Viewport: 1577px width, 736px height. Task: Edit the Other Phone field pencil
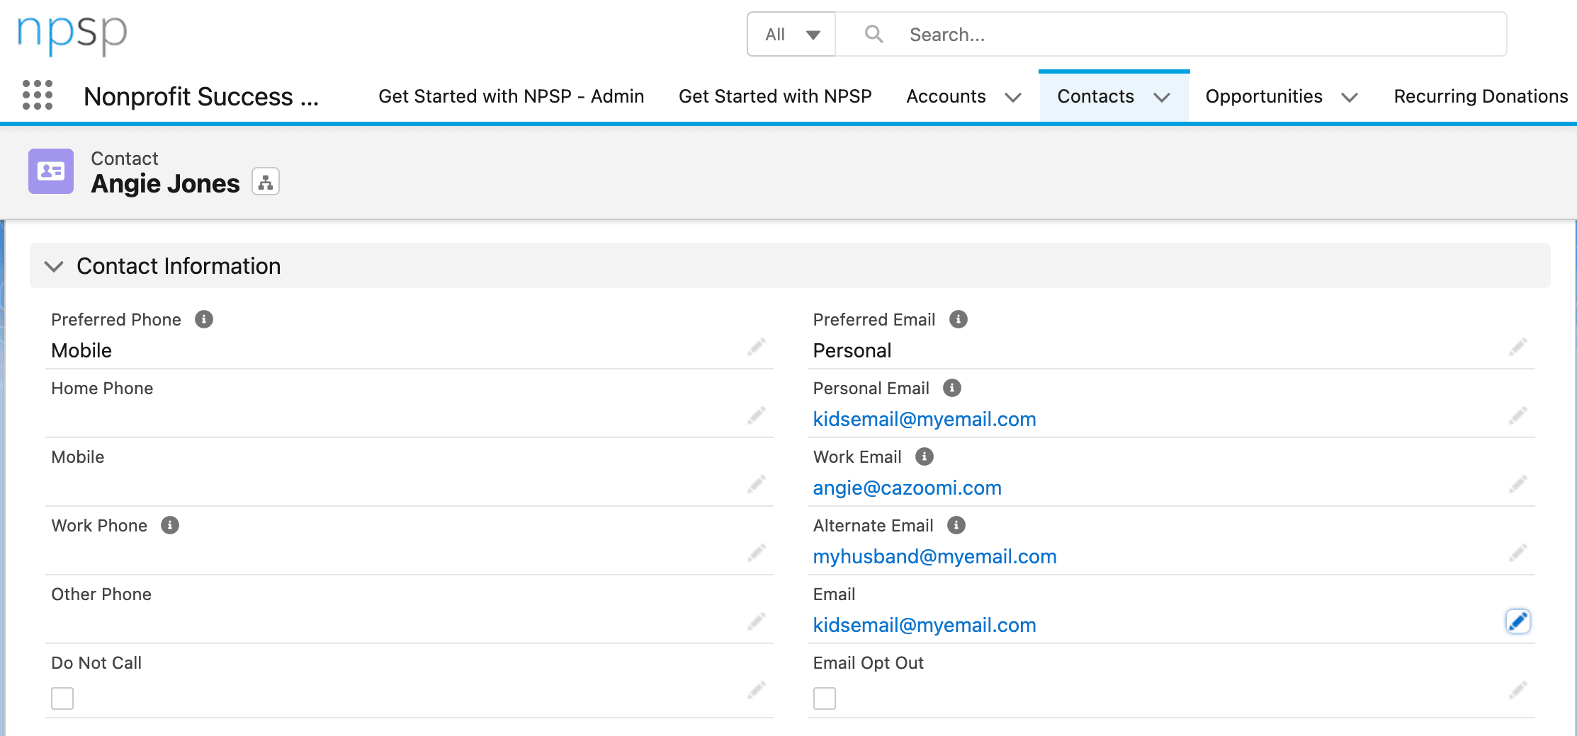coord(757,621)
